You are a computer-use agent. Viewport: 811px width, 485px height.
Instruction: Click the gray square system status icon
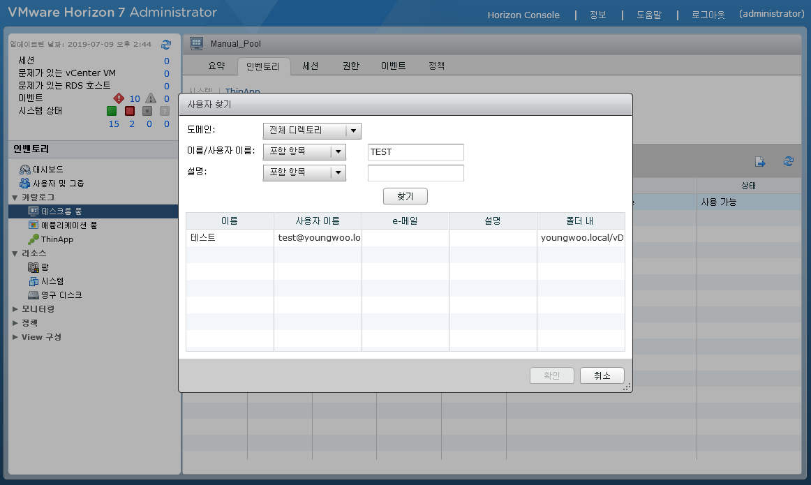pyautogui.click(x=147, y=111)
